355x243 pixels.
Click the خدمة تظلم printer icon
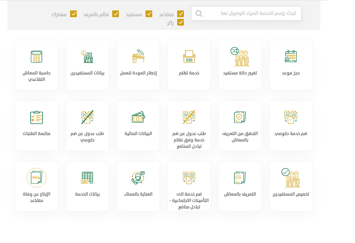(x=189, y=56)
